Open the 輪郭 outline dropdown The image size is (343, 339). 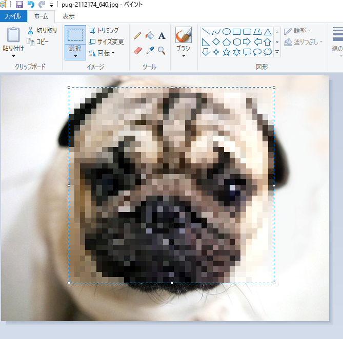[297, 31]
